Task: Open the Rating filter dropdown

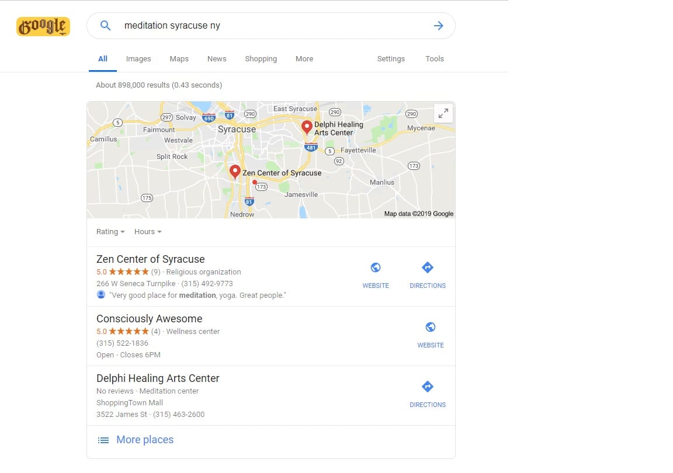Action: [x=110, y=232]
